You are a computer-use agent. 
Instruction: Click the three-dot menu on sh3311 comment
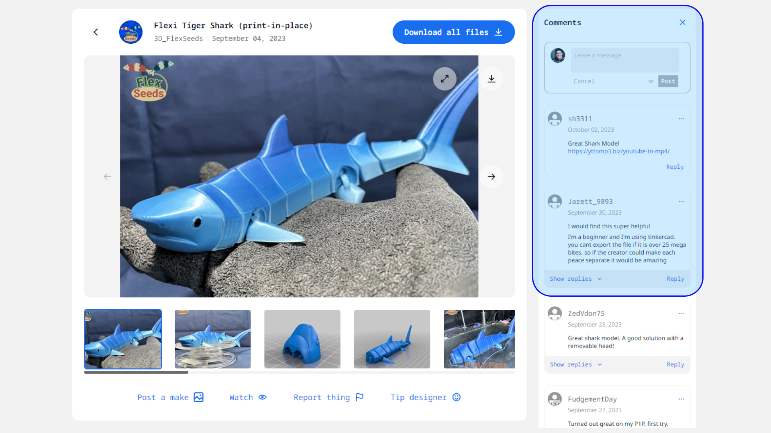pos(681,118)
